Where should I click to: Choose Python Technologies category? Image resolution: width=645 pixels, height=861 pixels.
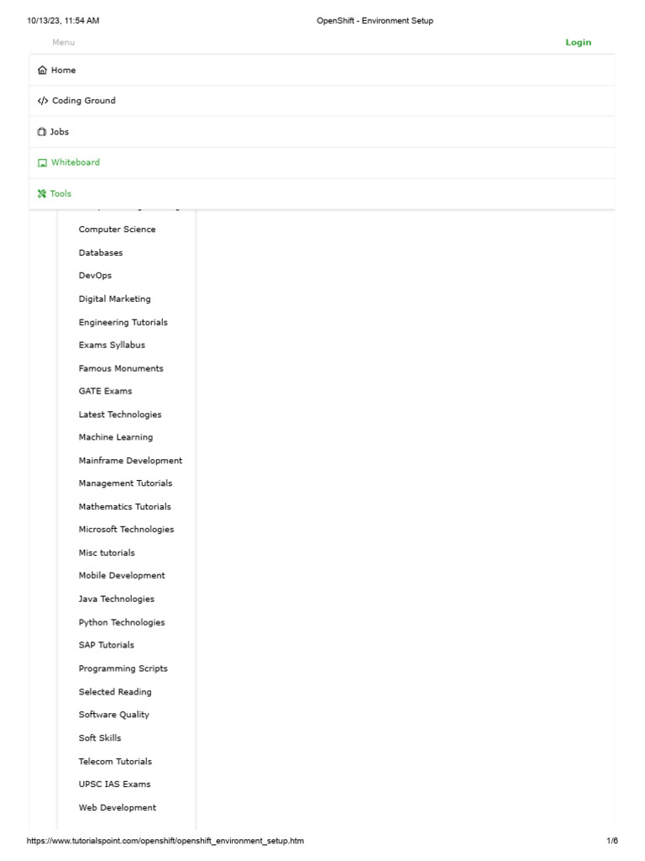pyautogui.click(x=122, y=623)
